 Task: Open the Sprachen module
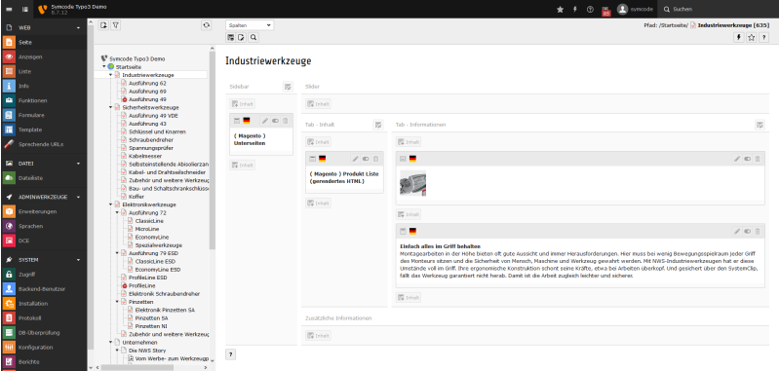[x=43, y=226]
